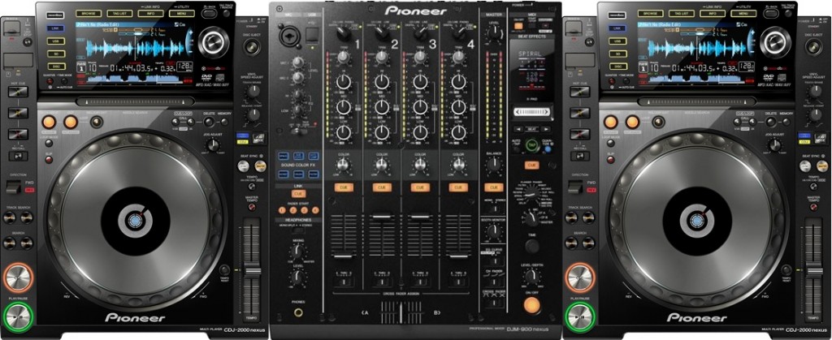Turn channel 4 input selector knob
The height and width of the screenshot is (340, 832).
coord(458,34)
